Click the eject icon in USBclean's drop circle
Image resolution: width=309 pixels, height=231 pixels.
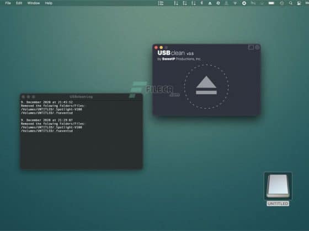(206, 85)
